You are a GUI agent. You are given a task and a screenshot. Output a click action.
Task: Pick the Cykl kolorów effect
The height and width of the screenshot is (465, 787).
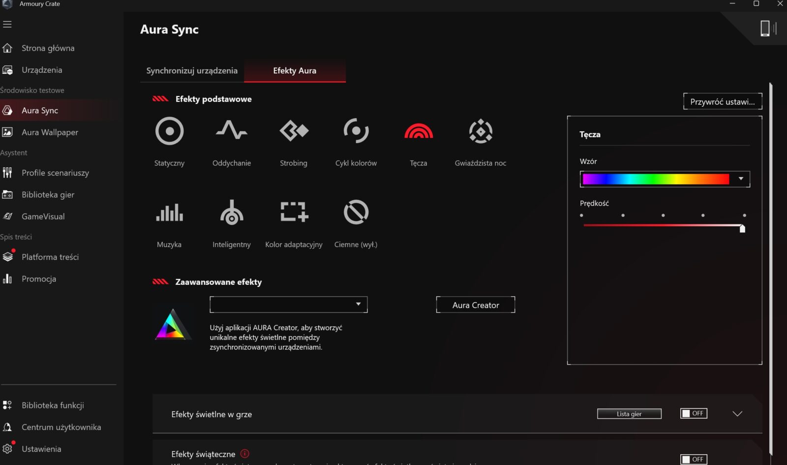coord(356,131)
